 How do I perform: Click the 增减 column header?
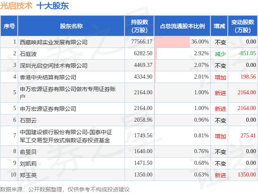pos(220,26)
